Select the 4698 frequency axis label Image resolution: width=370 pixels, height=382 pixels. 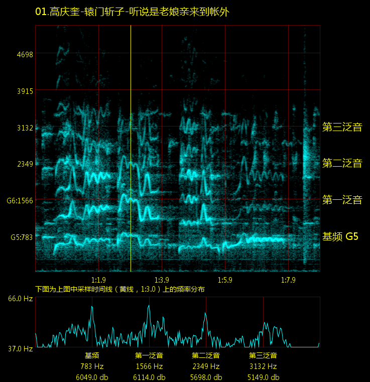tap(25, 54)
